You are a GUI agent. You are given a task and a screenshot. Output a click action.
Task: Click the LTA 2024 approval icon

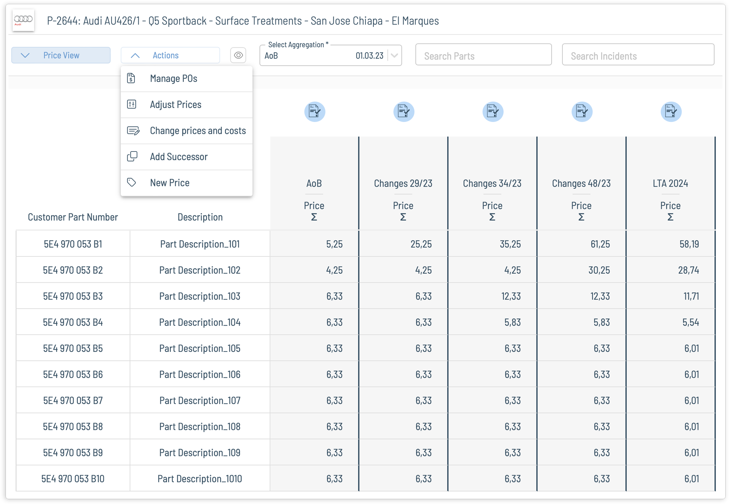[x=671, y=111]
